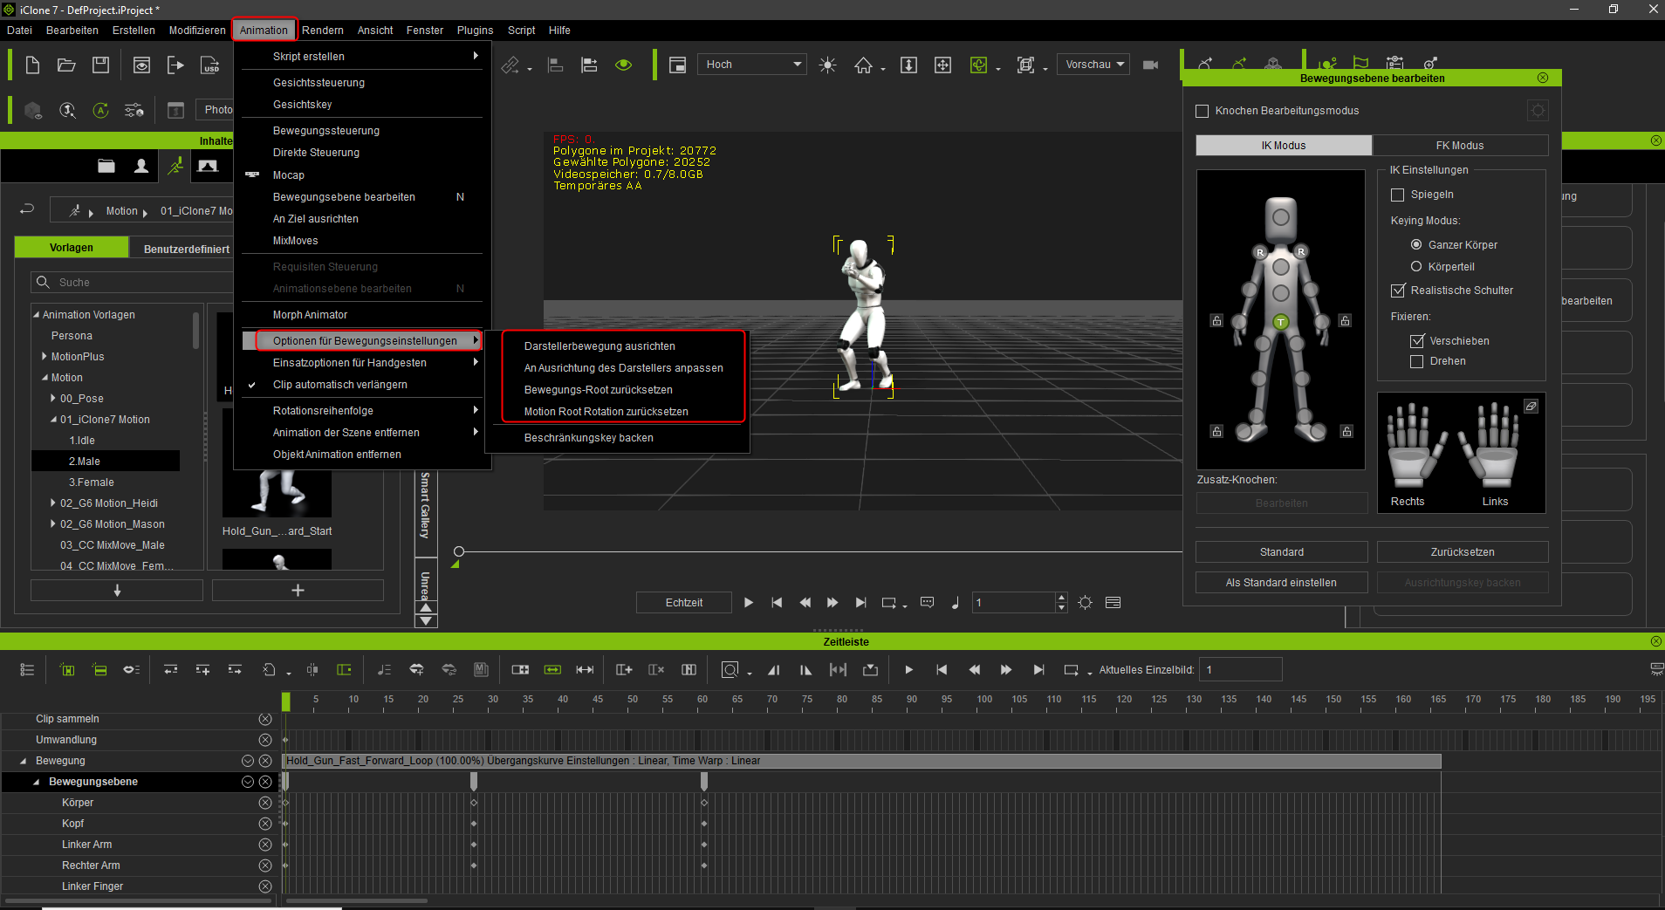Click play in the viewport playback bar
Image resolution: width=1665 pixels, height=910 pixels.
pos(748,603)
